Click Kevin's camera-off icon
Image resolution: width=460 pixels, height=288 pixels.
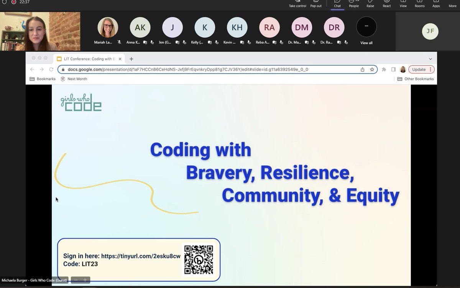[242, 43]
